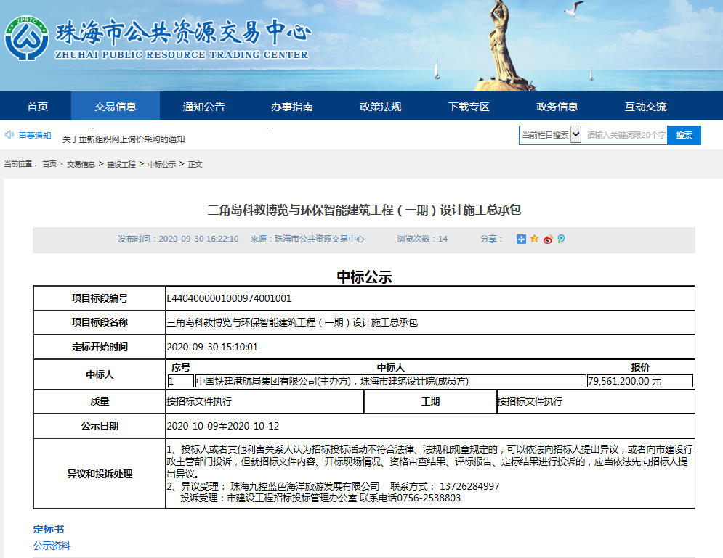Click the Zhuhai trading center logo
This screenshot has height=558, width=723.
point(27,38)
